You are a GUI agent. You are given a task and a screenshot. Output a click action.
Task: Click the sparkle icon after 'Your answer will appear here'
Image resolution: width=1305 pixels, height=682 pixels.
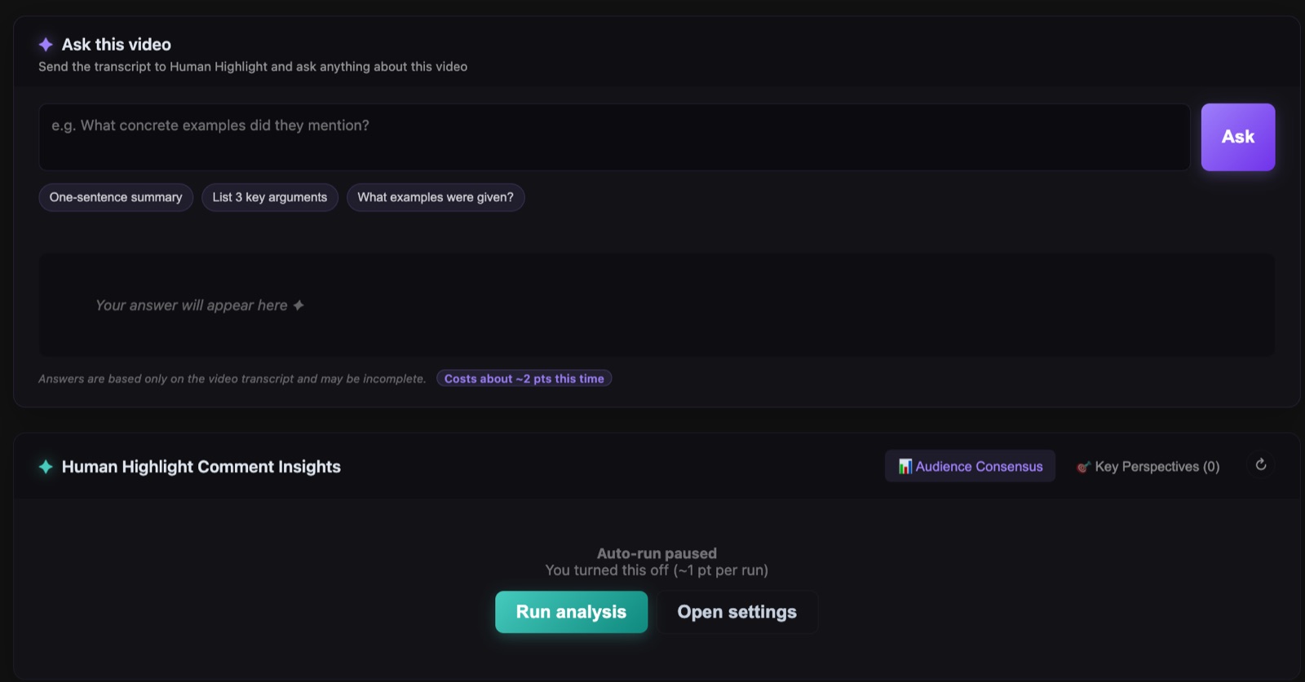(299, 306)
